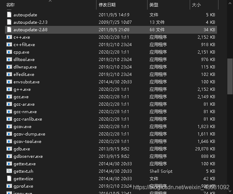Select the file name gettextize
The image size is (233, 194).
23,179
